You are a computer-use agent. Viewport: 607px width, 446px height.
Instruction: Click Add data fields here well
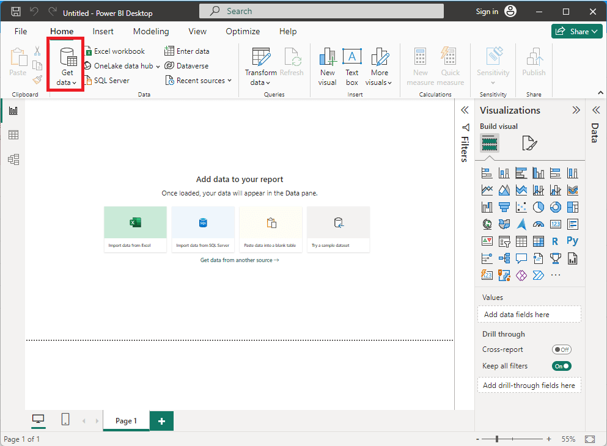[529, 315]
